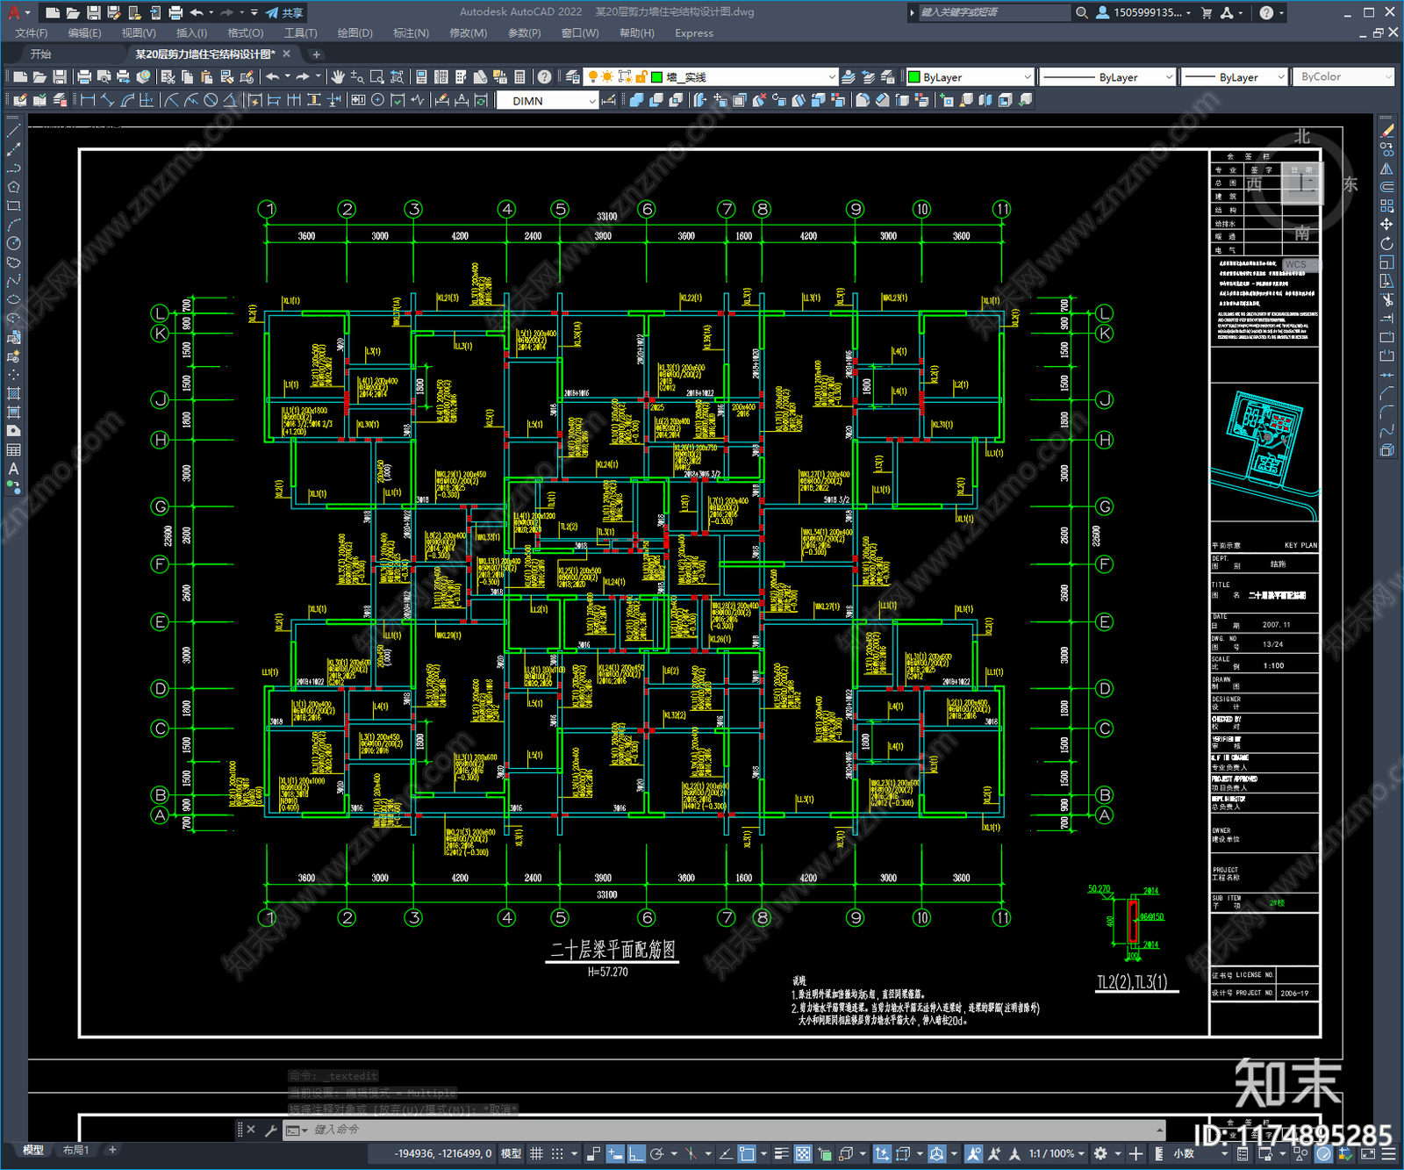Select the Diameter dimension tool
This screenshot has height=1170, width=1404.
(211, 100)
